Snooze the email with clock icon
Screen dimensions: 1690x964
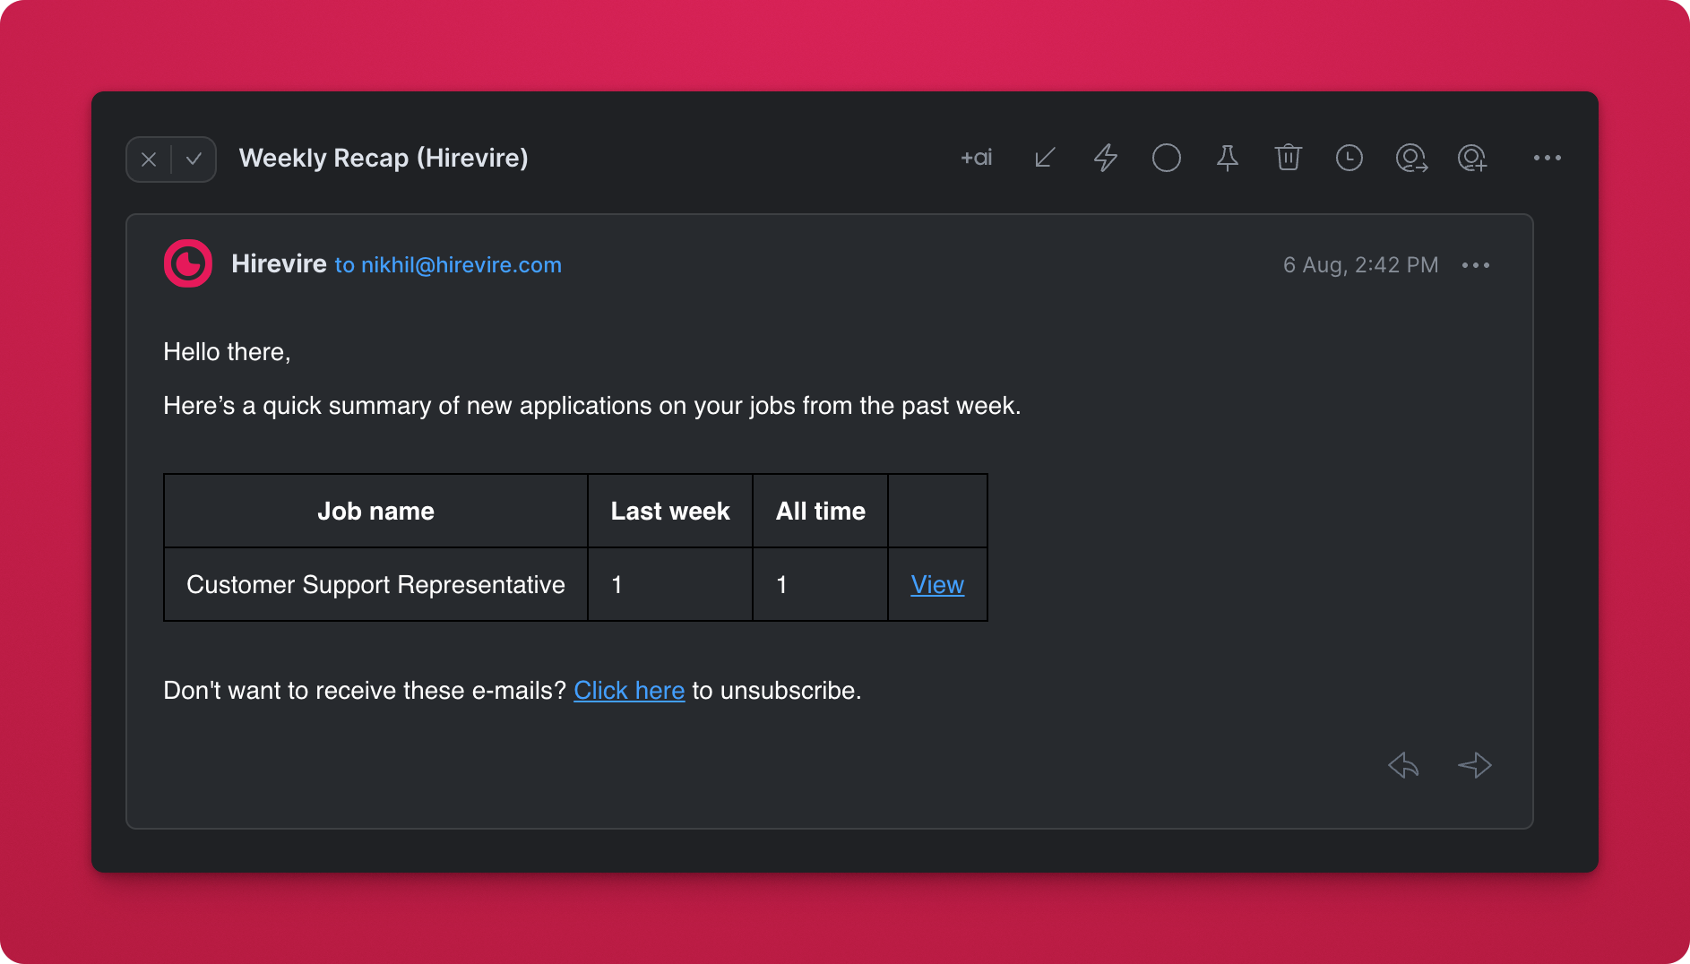coord(1349,159)
